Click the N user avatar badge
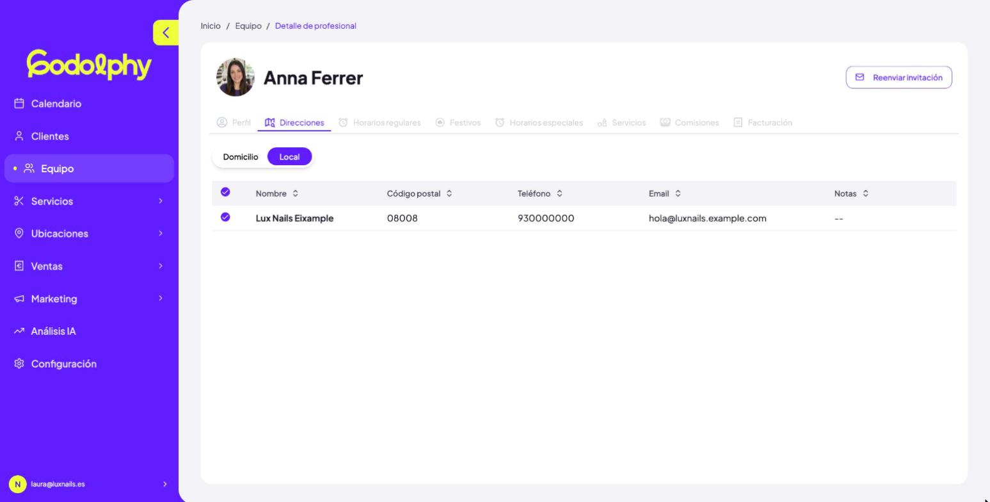The height and width of the screenshot is (502, 990). coord(18,484)
